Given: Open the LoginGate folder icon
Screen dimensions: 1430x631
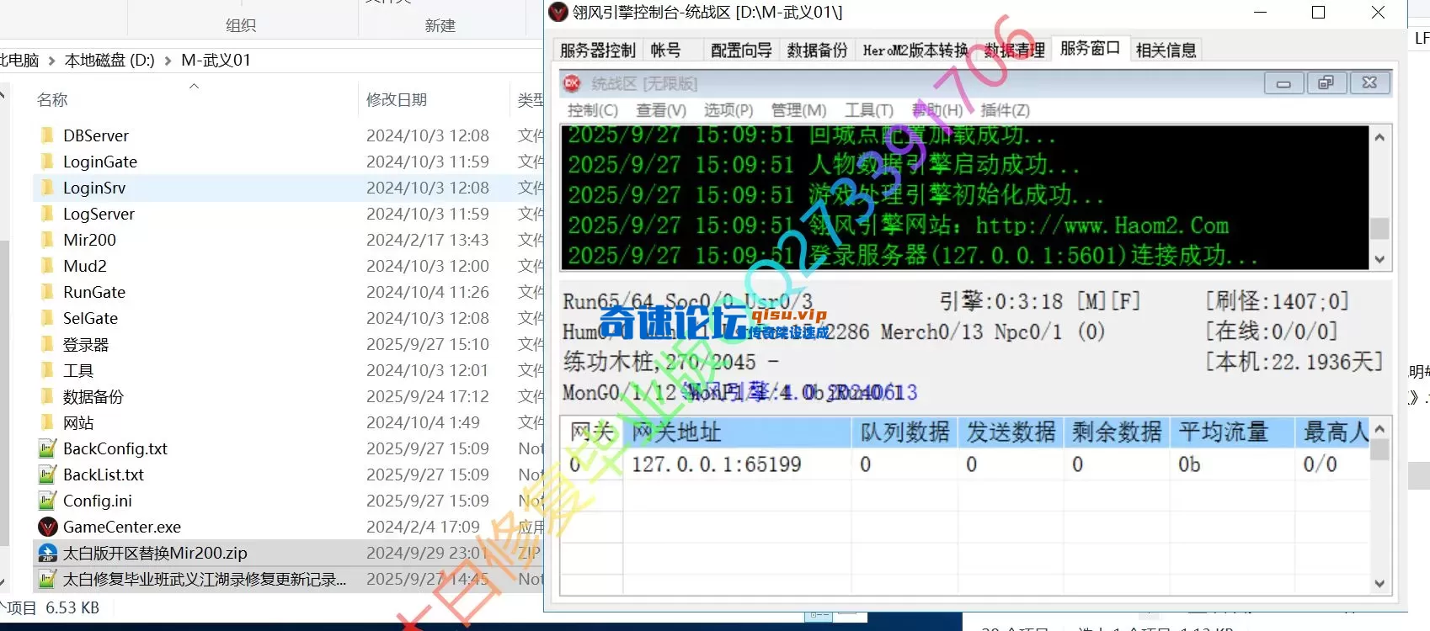Looking at the screenshot, I should coord(47,162).
